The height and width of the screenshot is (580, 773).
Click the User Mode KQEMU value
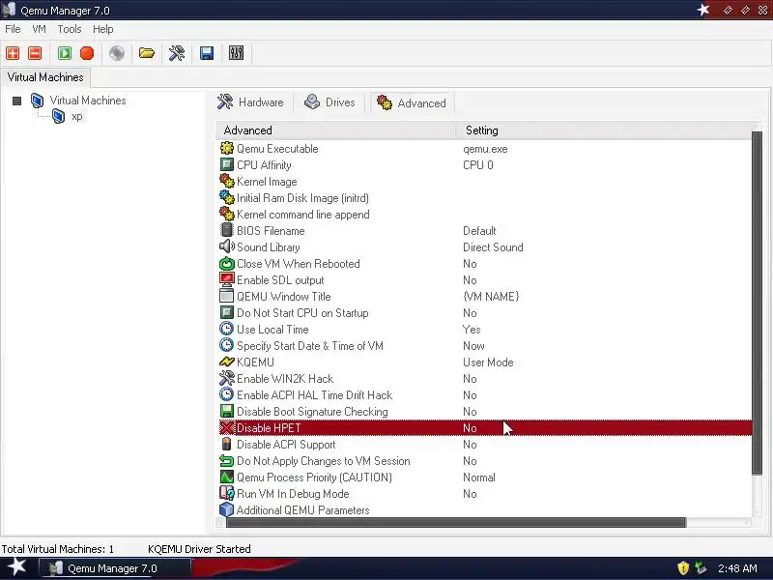488,362
